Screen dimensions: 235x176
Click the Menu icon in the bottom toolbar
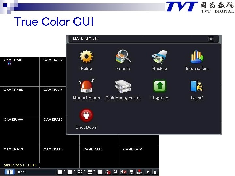[9, 172]
